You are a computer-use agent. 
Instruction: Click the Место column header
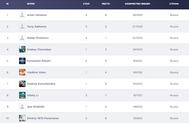[x=106, y=4]
